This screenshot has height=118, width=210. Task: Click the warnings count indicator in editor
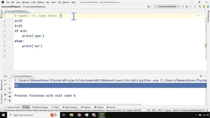click(198, 15)
